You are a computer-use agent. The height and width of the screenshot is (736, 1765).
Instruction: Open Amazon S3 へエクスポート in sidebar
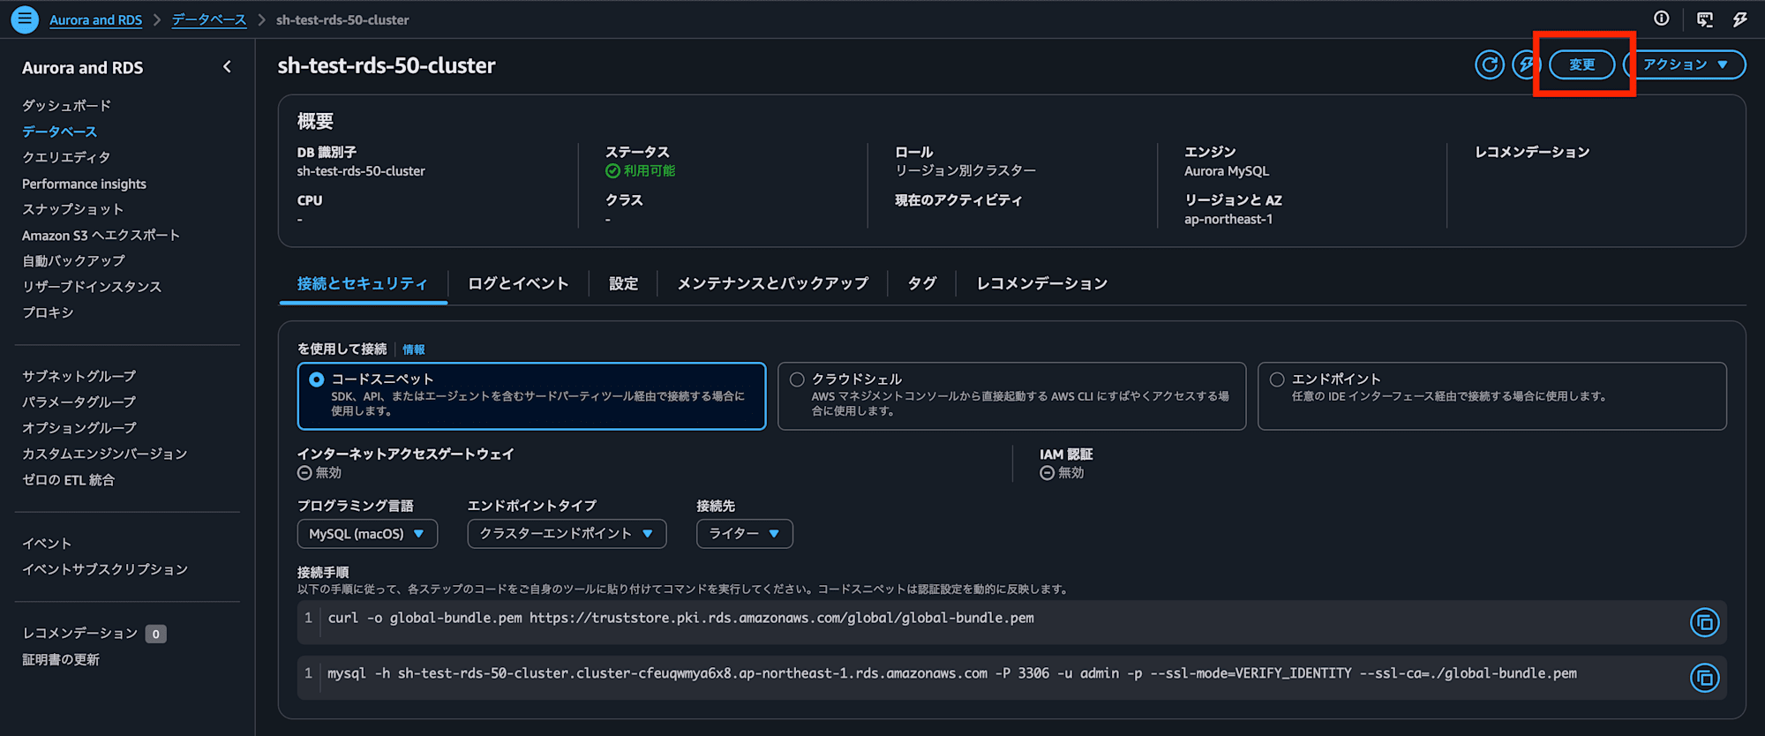point(101,235)
